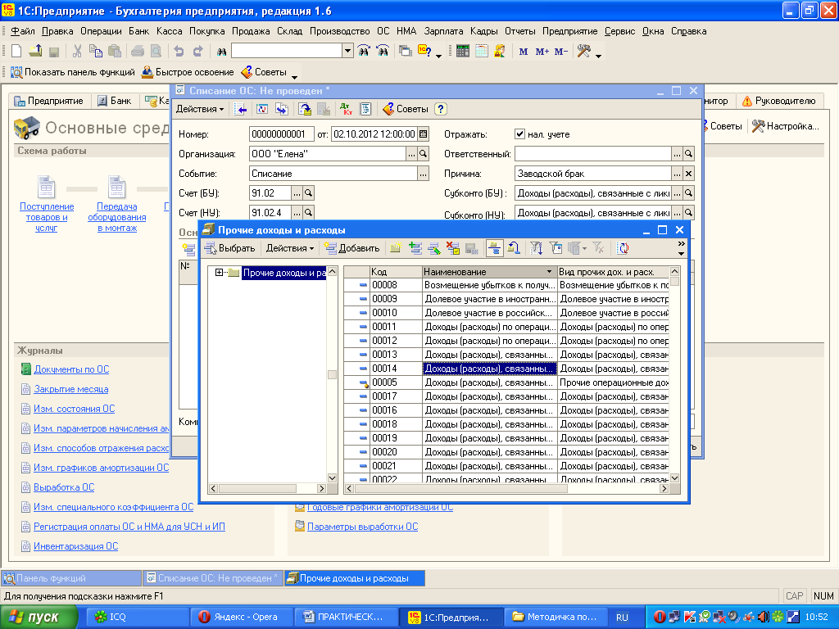Screen dimensions: 839x629
Task: Click the pencil edit-item icon in Прочие доходы
Action: pos(434,248)
